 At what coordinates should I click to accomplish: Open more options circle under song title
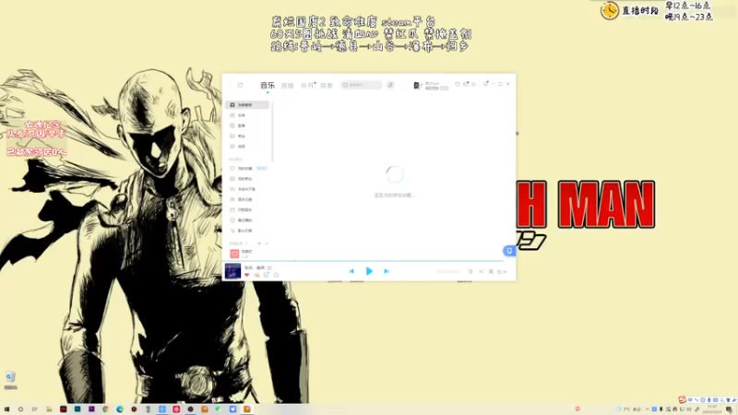pyautogui.click(x=276, y=275)
